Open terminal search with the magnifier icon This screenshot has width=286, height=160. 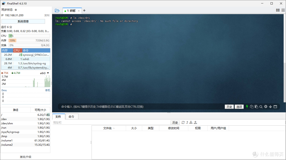261,107
